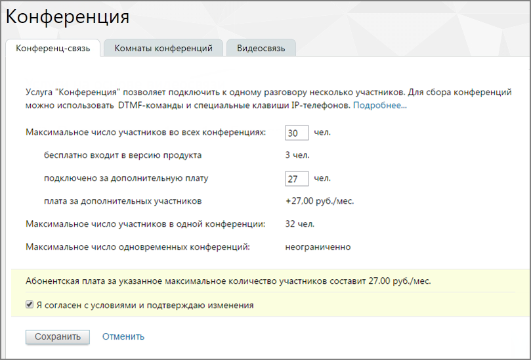This screenshot has width=531, height=360.
Task: Click the value 'неограниченно'
Action: (318, 247)
